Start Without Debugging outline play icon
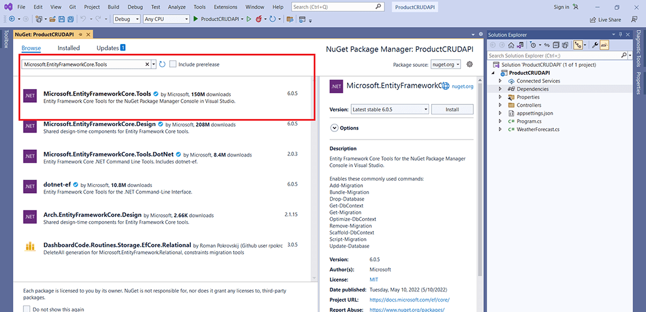 coord(249,19)
